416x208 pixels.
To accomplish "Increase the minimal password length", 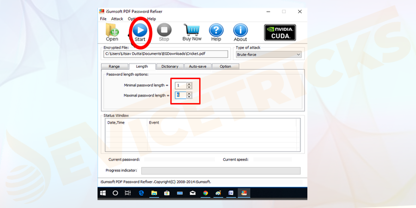I will click(x=189, y=84).
